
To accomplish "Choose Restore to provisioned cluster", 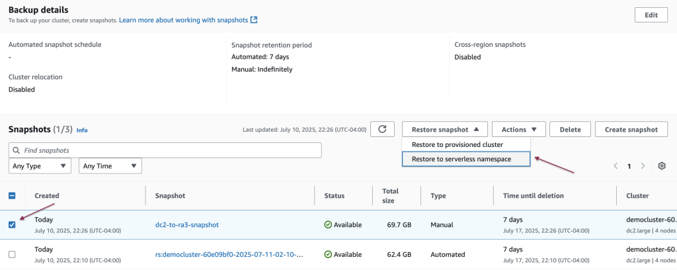I will coord(457,144).
